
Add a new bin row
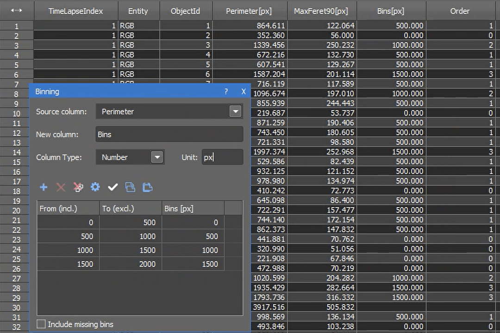point(43,187)
